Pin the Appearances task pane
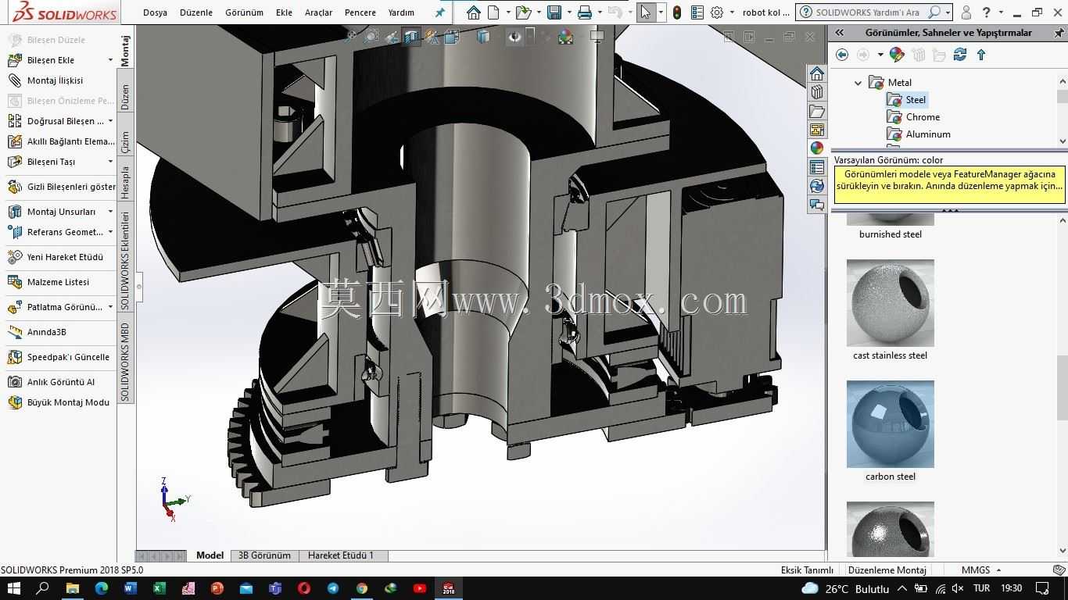The width and height of the screenshot is (1068, 600). coord(1059,33)
